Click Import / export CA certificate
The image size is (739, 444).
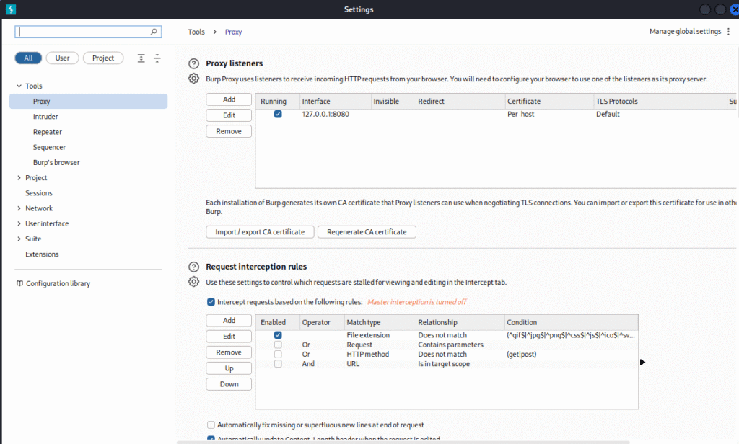point(260,232)
